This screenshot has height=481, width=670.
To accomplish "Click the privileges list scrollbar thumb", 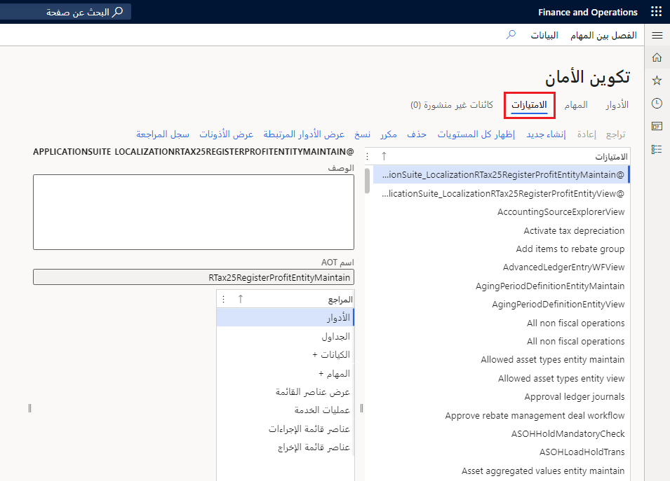I will [x=367, y=181].
